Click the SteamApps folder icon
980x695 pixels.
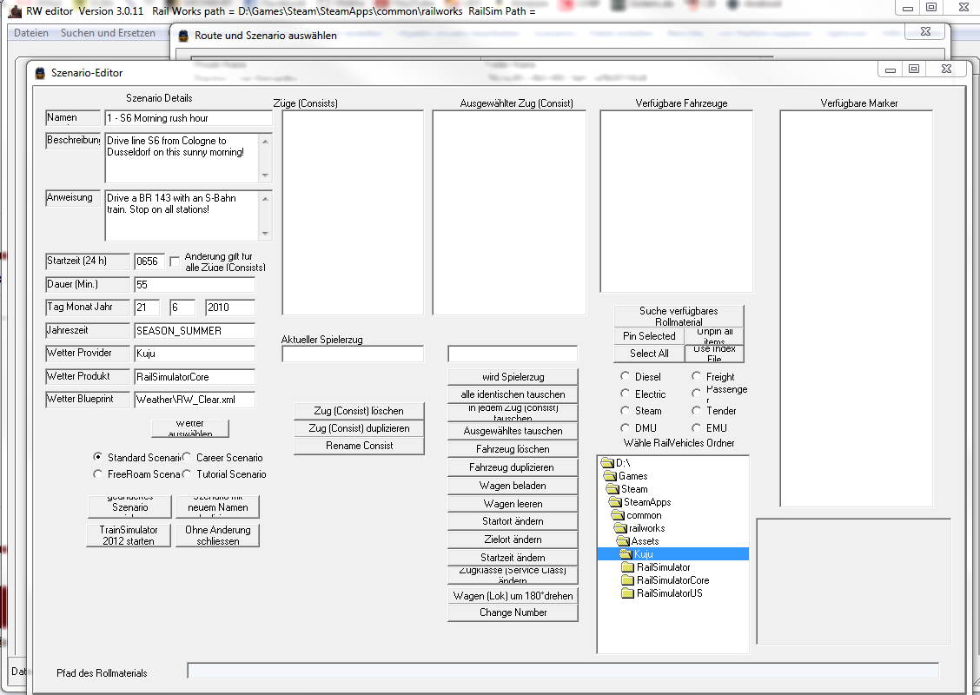pos(615,502)
